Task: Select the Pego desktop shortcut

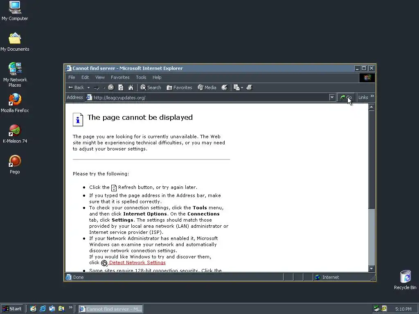Action: 15,165
